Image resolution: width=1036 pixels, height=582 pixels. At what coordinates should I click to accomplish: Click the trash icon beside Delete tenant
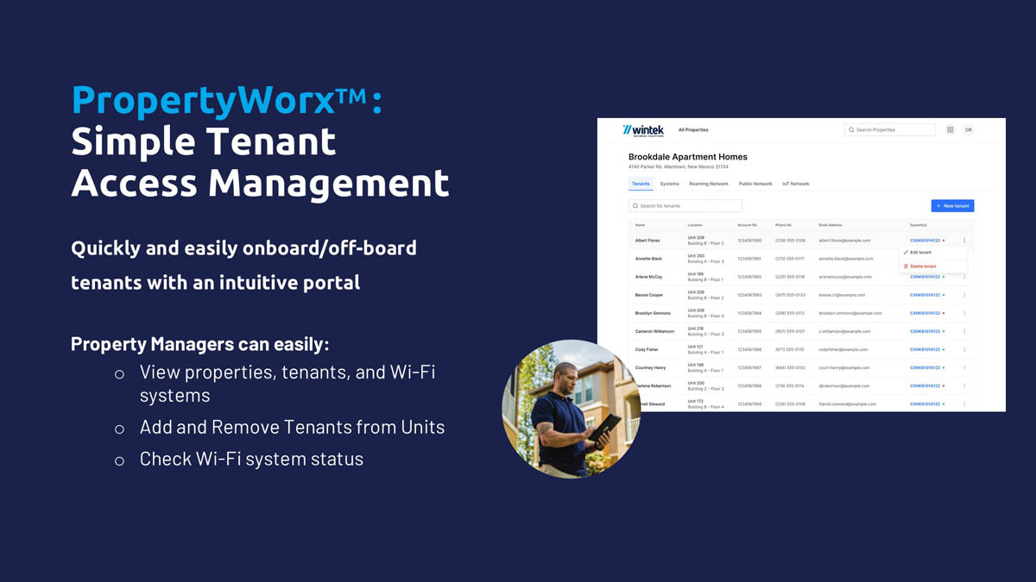pos(906,266)
